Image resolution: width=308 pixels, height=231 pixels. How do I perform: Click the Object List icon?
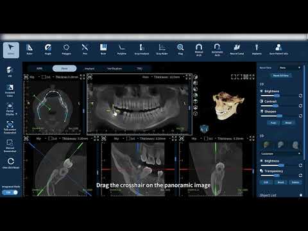click(301, 195)
